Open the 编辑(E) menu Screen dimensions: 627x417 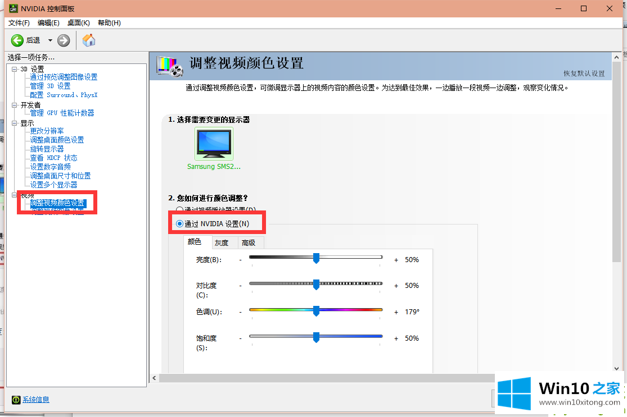click(48, 23)
